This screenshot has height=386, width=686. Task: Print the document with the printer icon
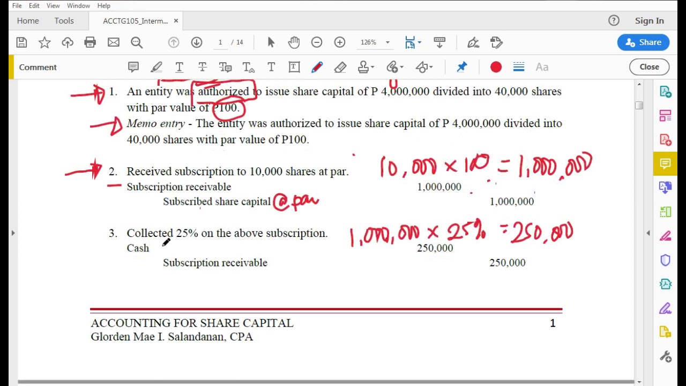[x=90, y=42]
